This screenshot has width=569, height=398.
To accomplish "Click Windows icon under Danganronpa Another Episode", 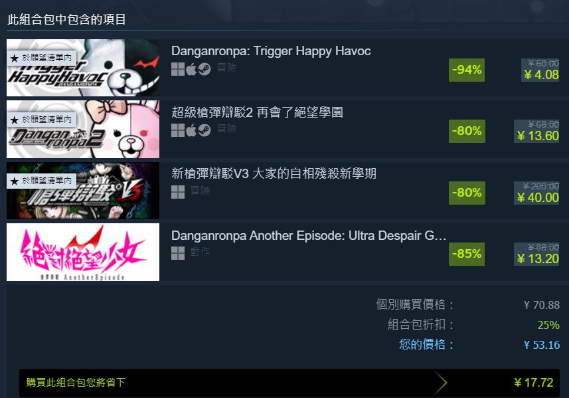I will tap(178, 253).
